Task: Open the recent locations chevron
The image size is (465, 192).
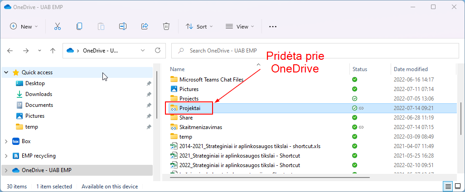Action: [x=40, y=51]
